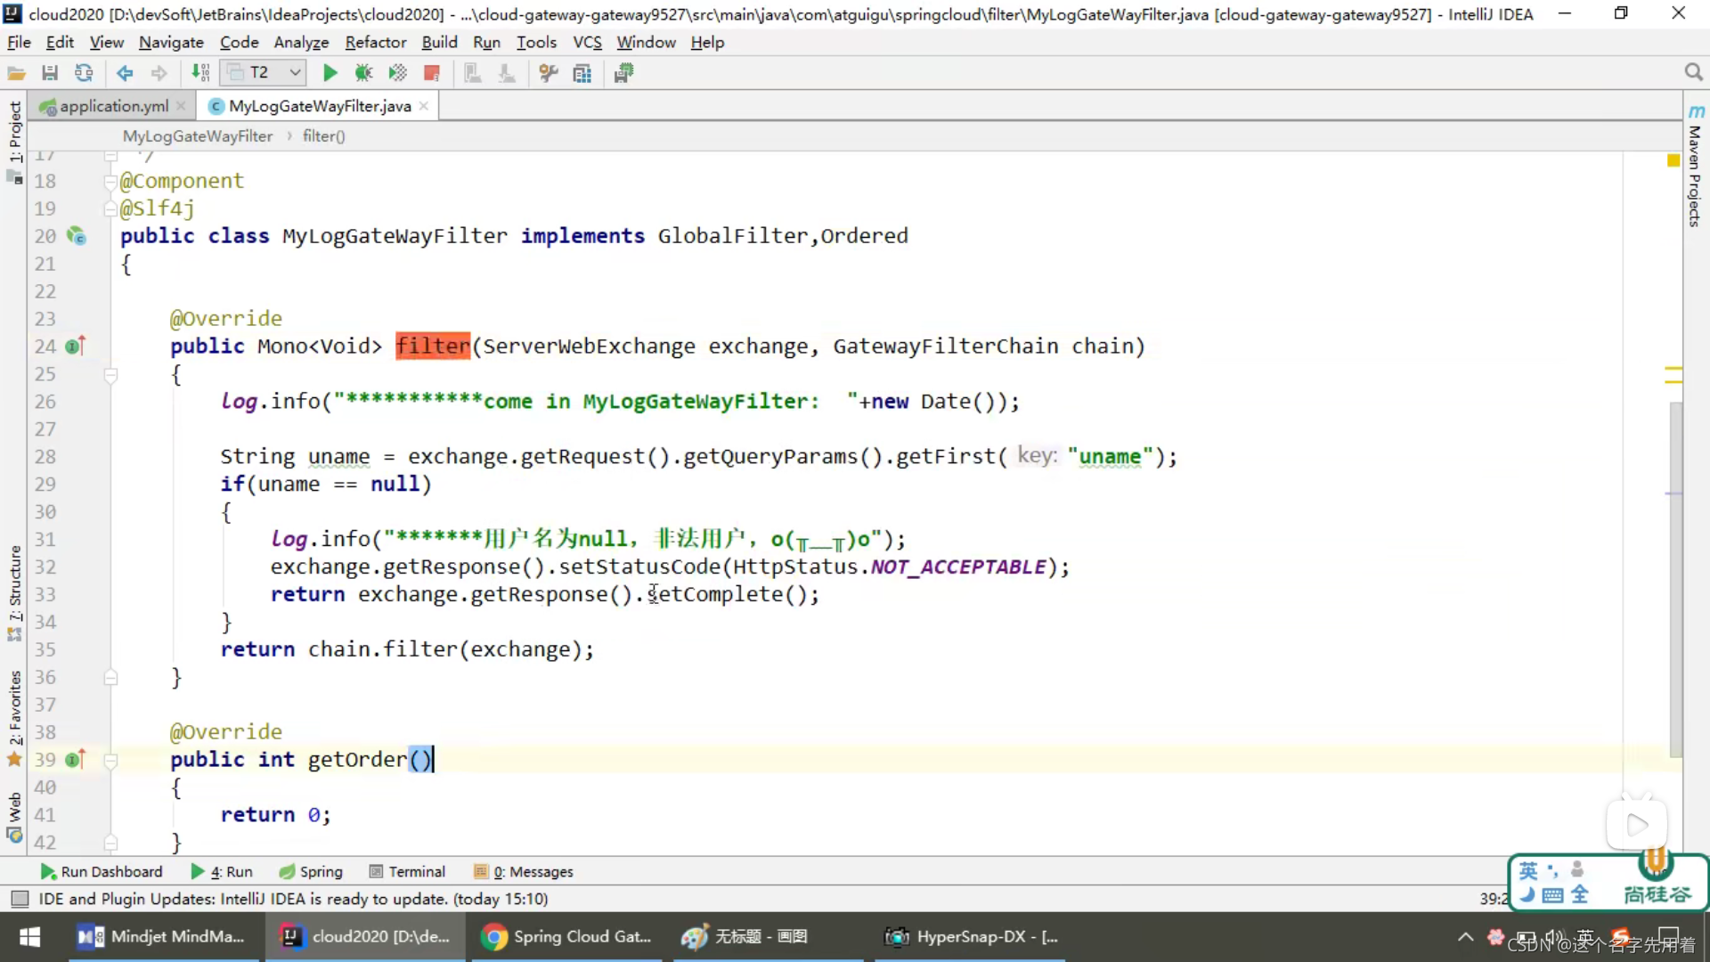Close the MyLogGateWayFilter.java tab
This screenshot has width=1710, height=962.
(424, 106)
